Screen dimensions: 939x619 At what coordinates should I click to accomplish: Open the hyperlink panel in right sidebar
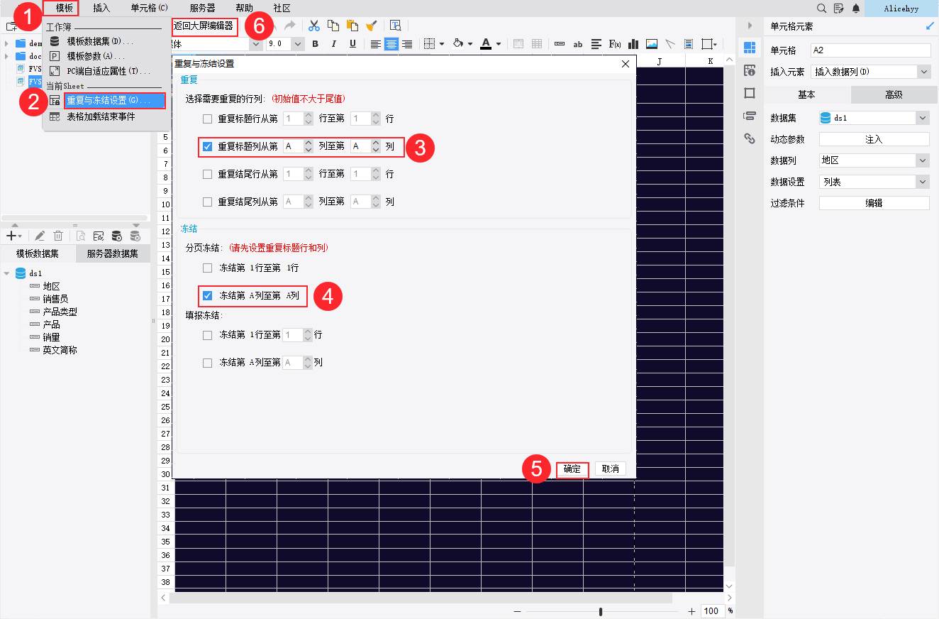(749, 138)
